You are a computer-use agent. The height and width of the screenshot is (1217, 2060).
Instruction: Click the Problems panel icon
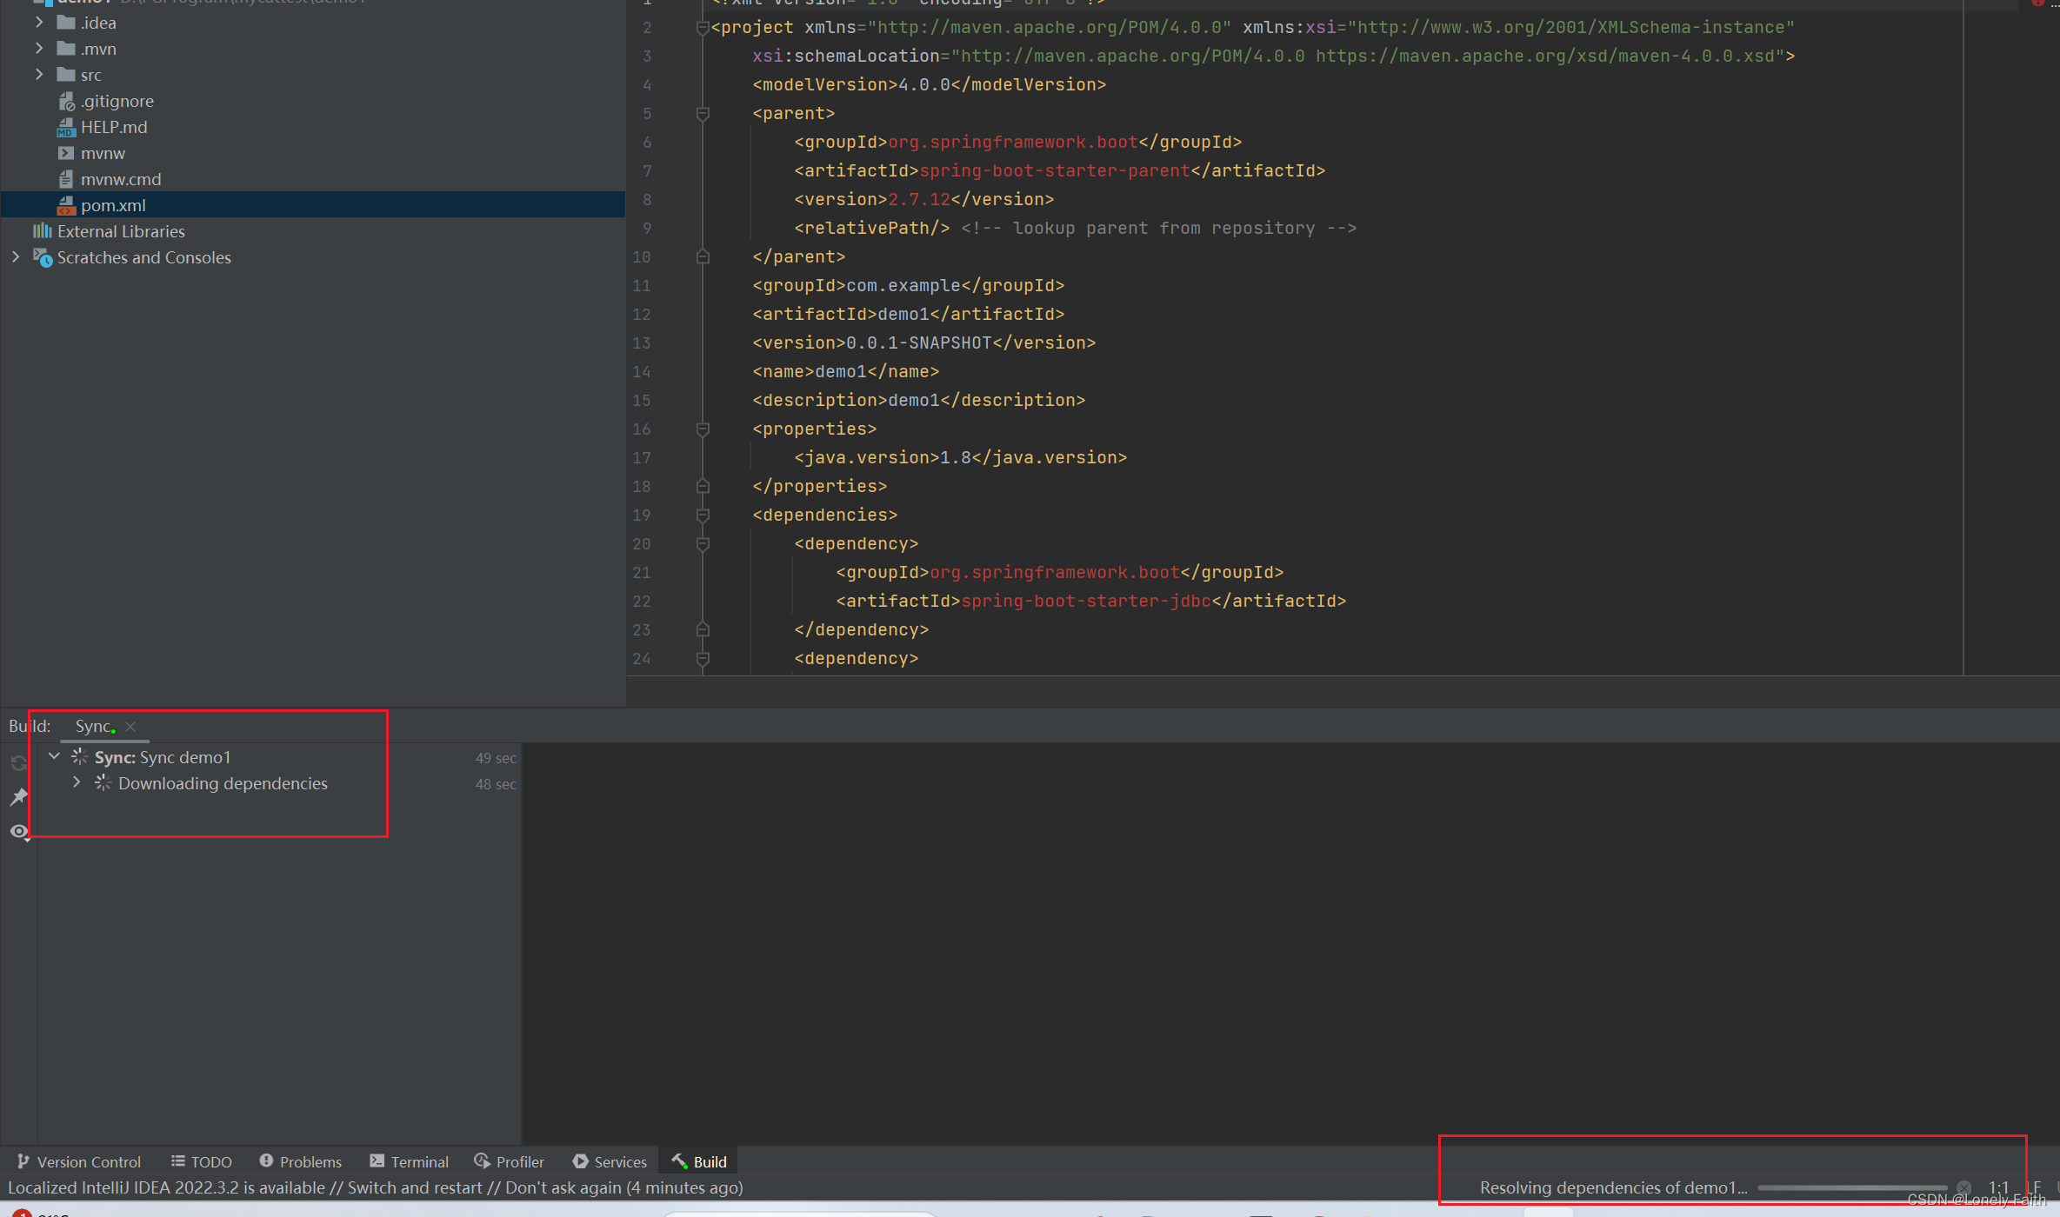point(300,1160)
